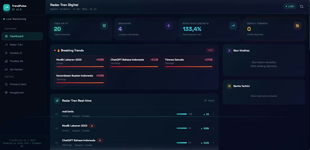
Task: Click the +276% Timnas Garuda value
Action: click(x=208, y=59)
